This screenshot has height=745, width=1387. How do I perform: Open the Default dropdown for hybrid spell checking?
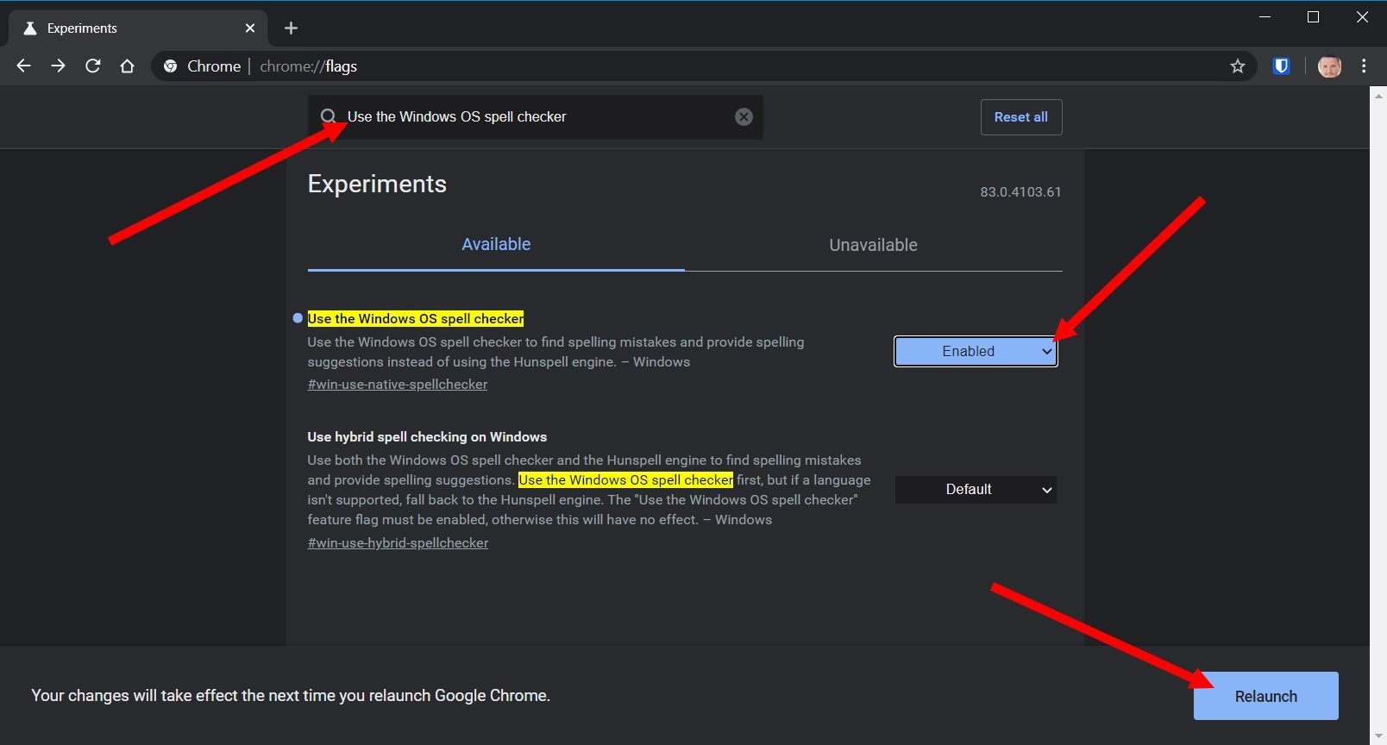pyautogui.click(x=976, y=490)
